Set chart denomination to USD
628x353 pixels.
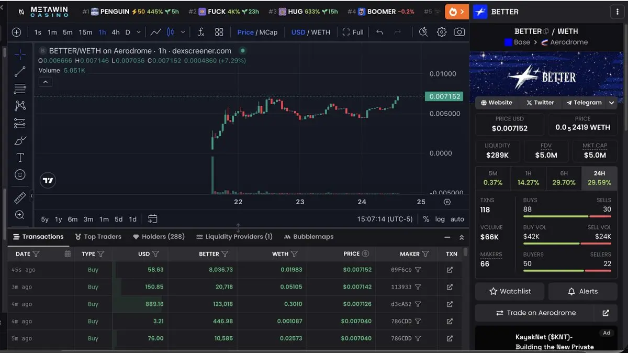coord(298,32)
